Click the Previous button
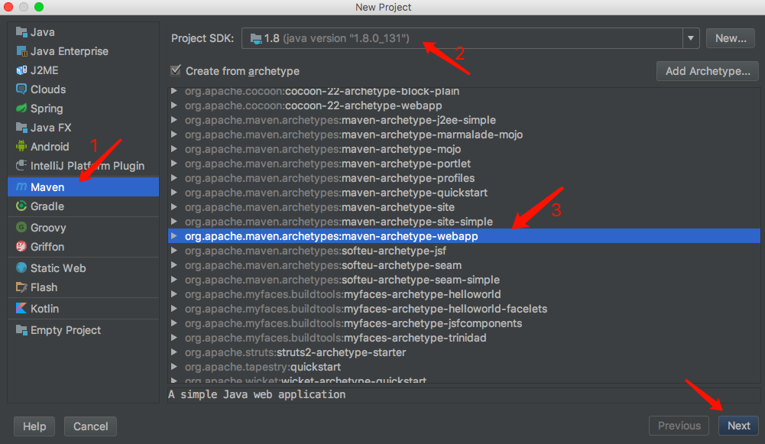765x444 pixels. tap(679, 426)
